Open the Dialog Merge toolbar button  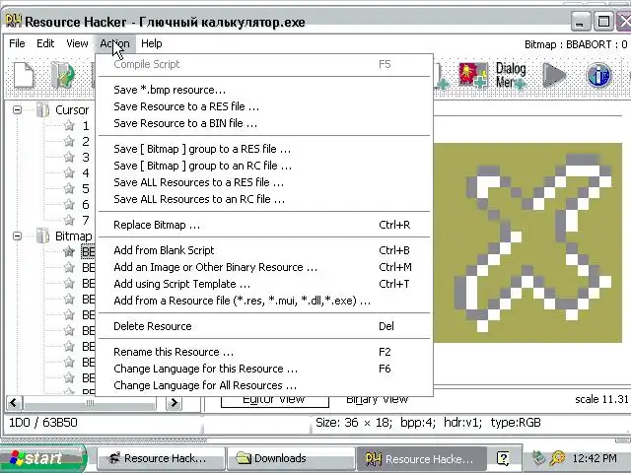(511, 76)
